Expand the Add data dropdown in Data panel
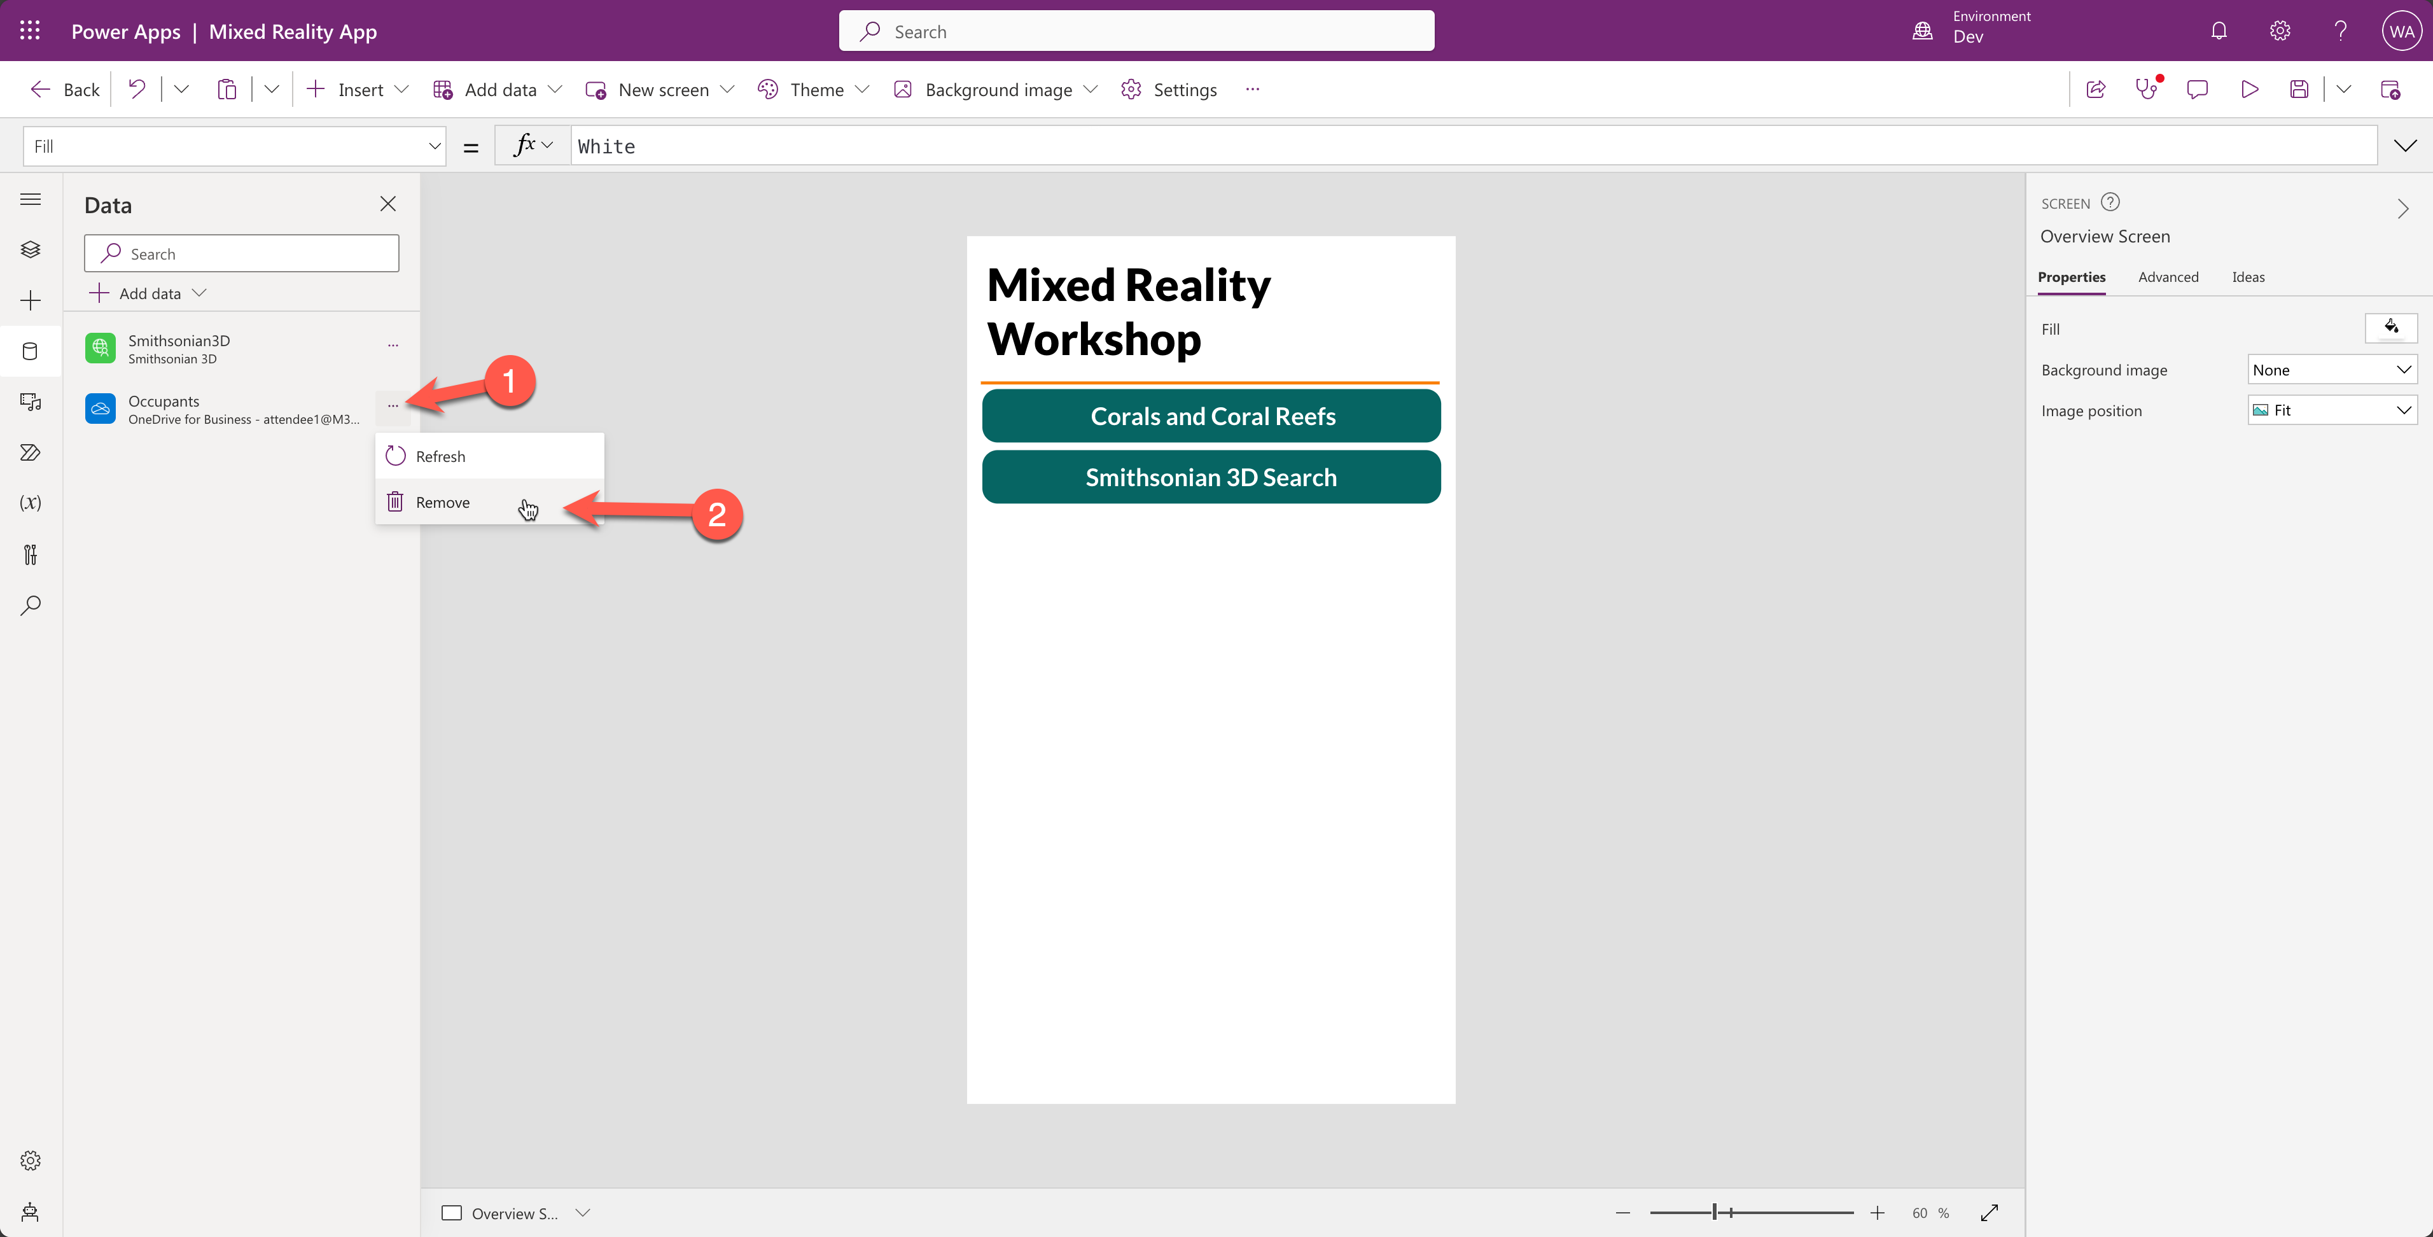Screen dimensions: 2433x1237 tap(199, 294)
